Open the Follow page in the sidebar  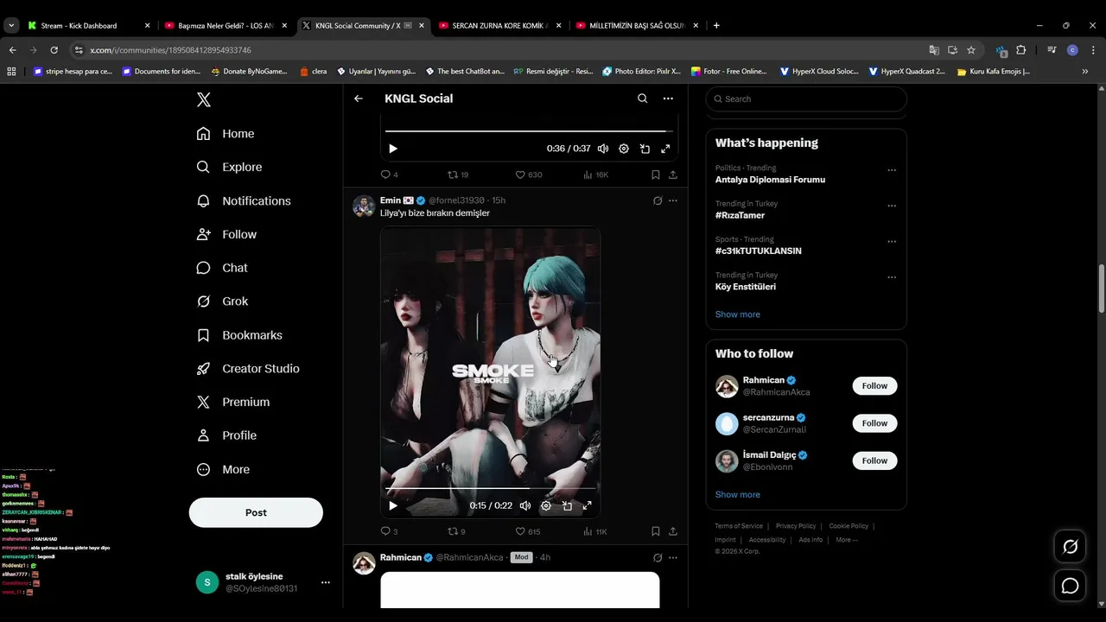coord(226,235)
